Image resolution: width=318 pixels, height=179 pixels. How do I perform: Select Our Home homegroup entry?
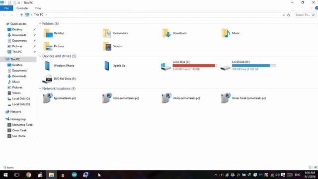tap(16, 136)
